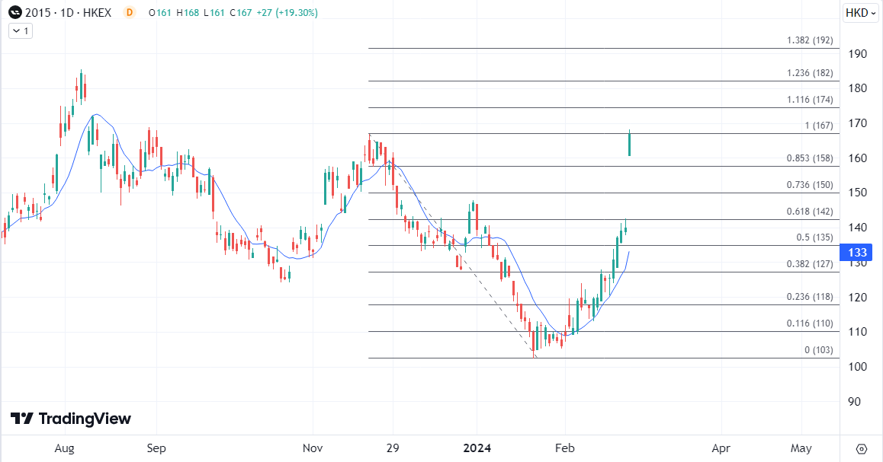Click the latest green gap-up candle
The height and width of the screenshot is (462, 883).
629,143
